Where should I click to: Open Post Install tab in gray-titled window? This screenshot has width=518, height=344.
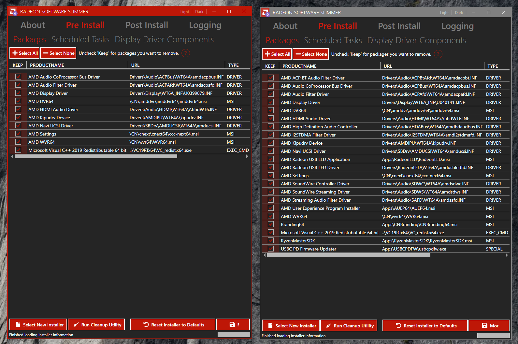click(x=399, y=26)
